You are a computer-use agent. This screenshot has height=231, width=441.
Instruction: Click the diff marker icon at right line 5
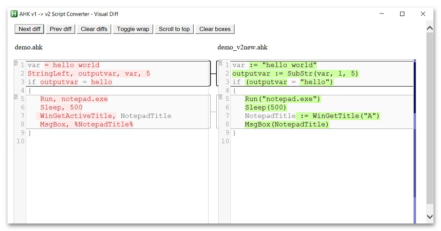(220, 97)
